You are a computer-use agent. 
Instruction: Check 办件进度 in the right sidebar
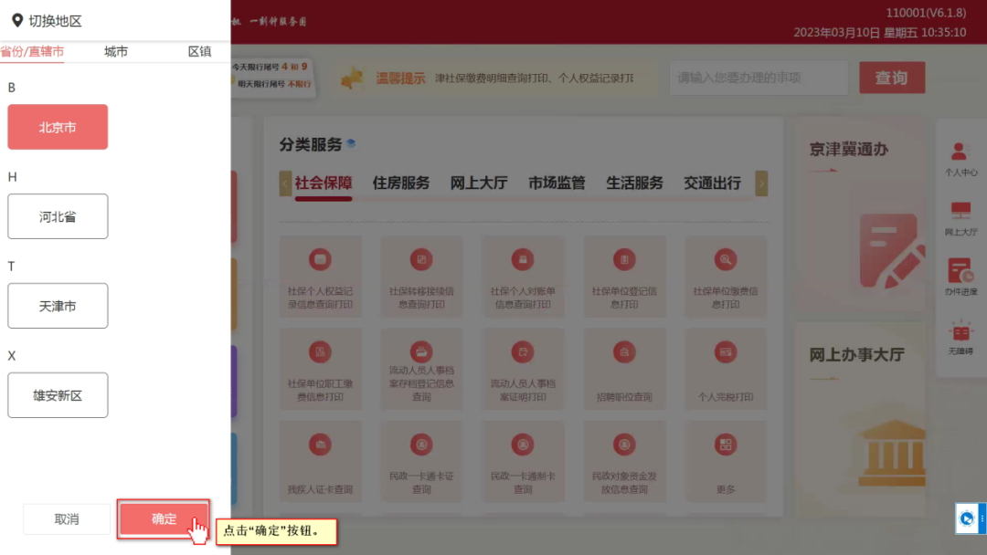click(x=960, y=277)
